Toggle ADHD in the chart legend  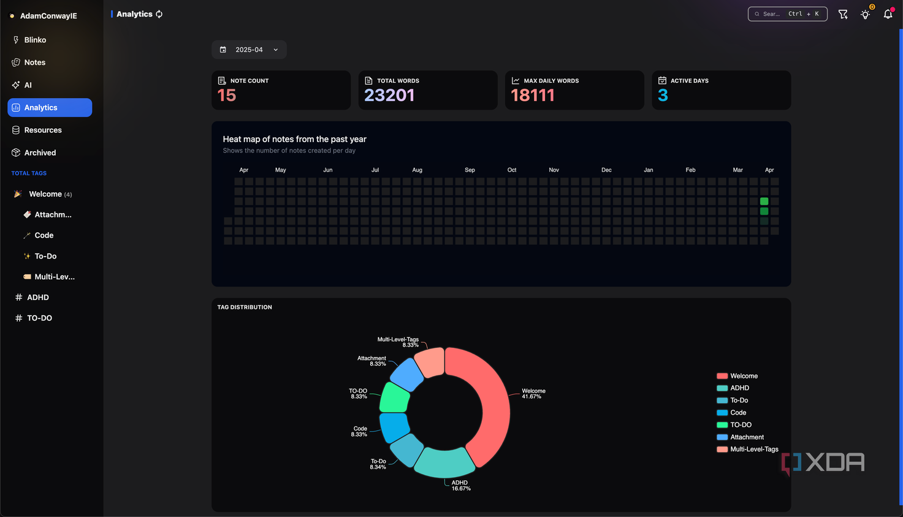click(x=733, y=388)
